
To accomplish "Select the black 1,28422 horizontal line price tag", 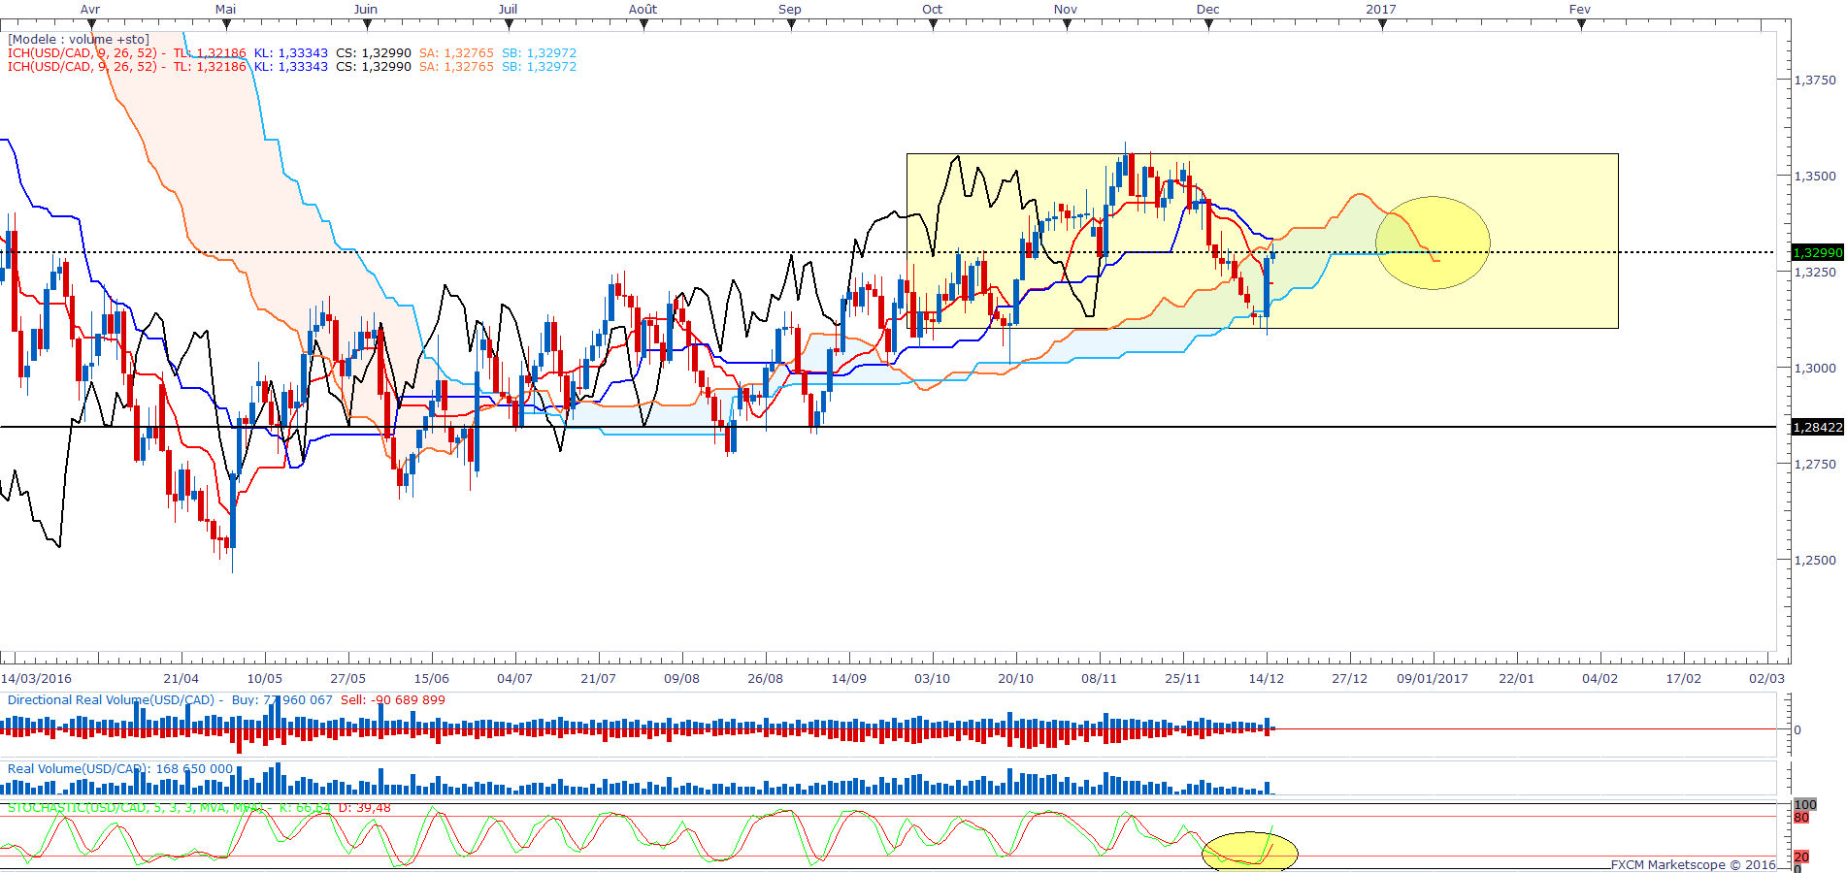I will coord(1817,428).
